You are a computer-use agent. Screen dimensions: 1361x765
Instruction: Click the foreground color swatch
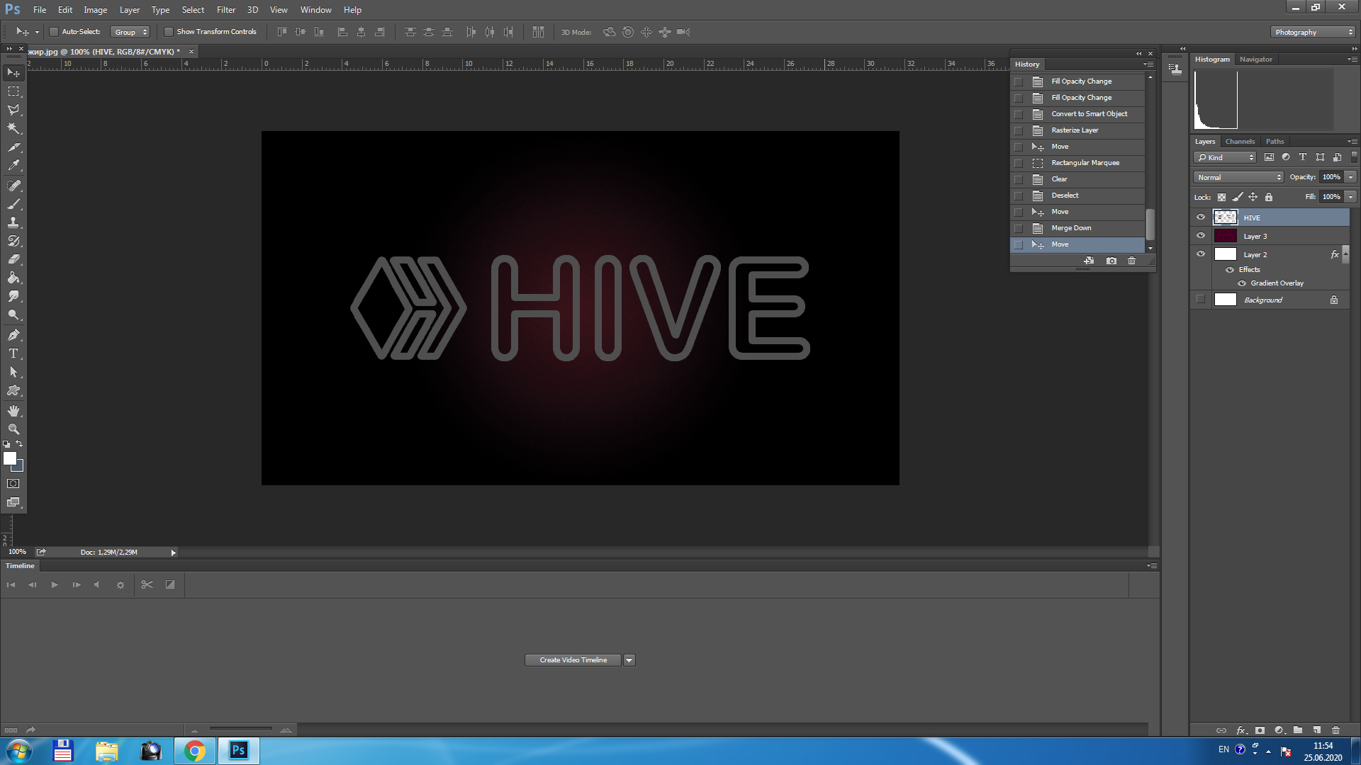pos(10,458)
